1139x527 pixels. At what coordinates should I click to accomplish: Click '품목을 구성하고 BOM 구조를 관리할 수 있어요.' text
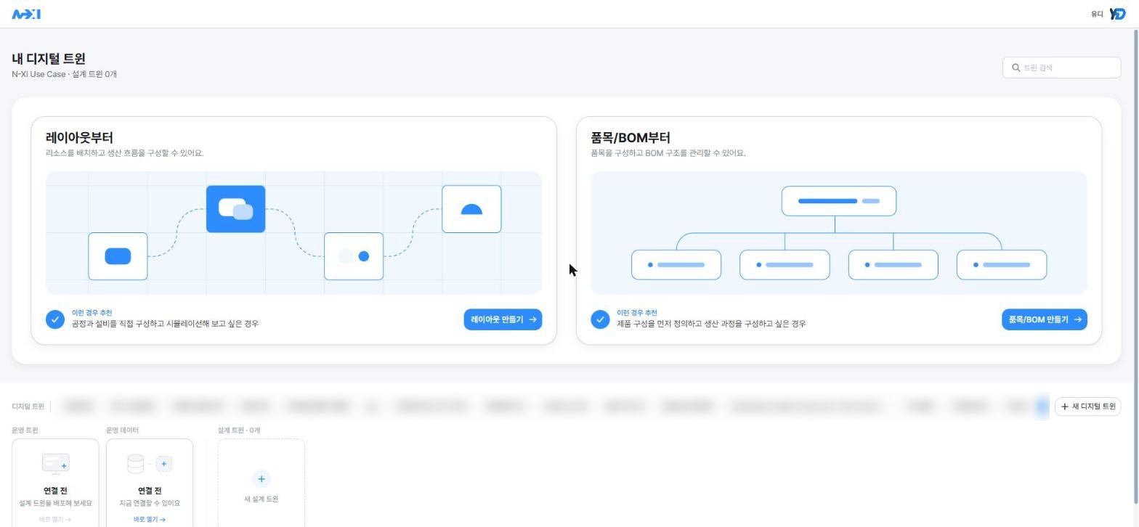point(668,153)
